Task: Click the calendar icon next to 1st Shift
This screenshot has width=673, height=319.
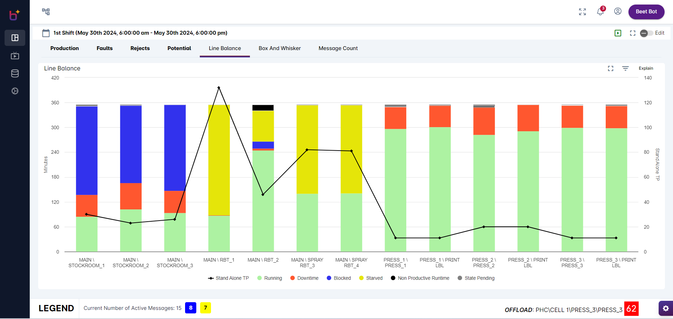Action: click(46, 33)
